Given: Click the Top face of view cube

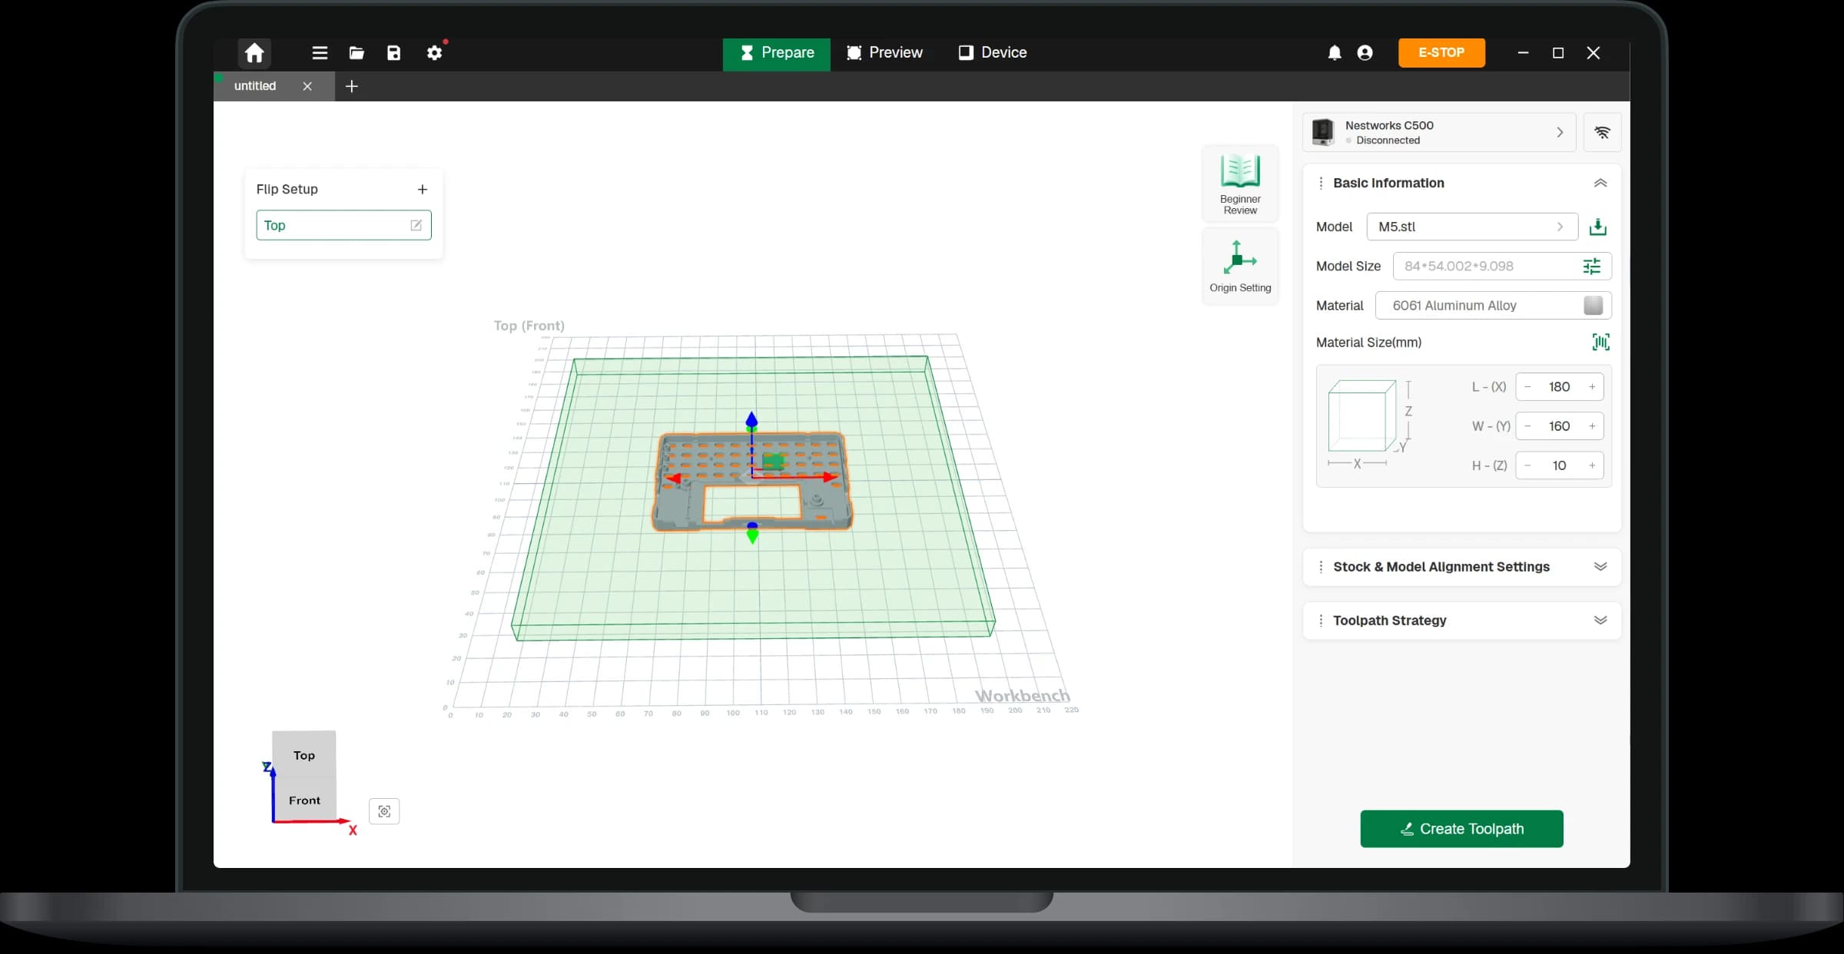Looking at the screenshot, I should tap(304, 755).
